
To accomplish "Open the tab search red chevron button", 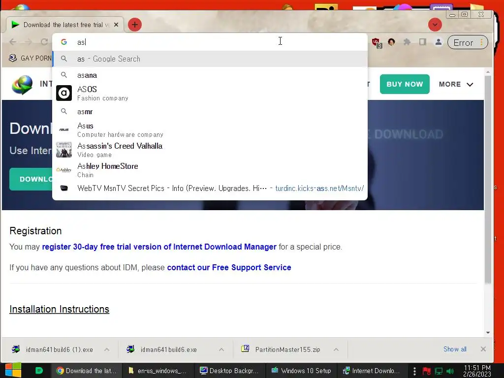I will click(435, 25).
